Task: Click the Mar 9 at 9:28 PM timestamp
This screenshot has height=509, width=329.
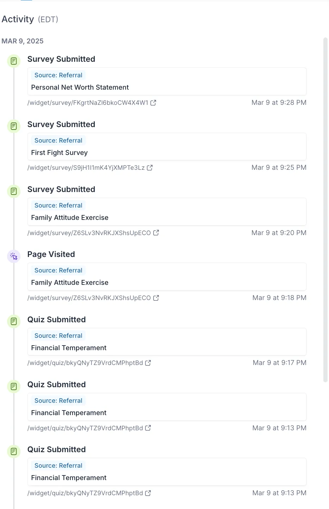Action: pos(279,103)
